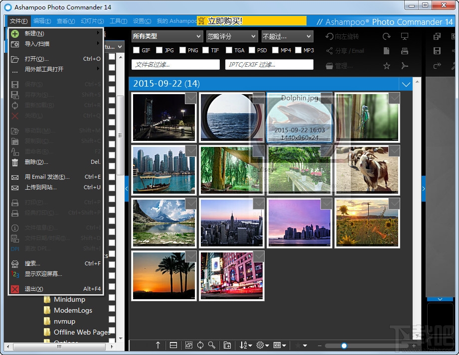Click the 立即购买! buy now banner
459x355 pixels.
coord(251,21)
